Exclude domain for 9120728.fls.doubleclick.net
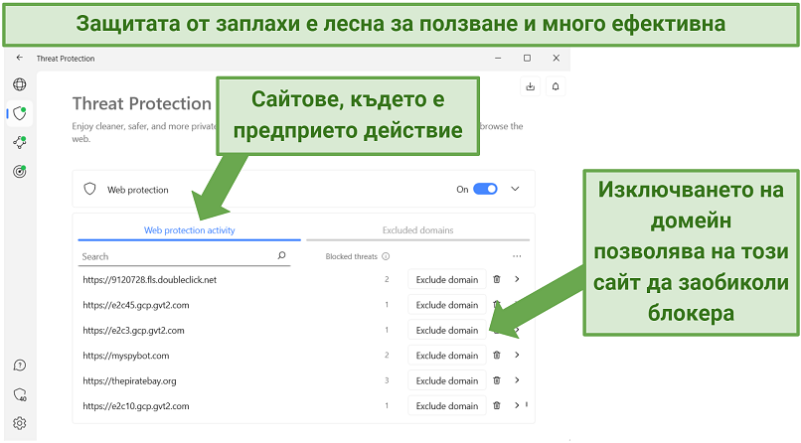 [x=447, y=280]
